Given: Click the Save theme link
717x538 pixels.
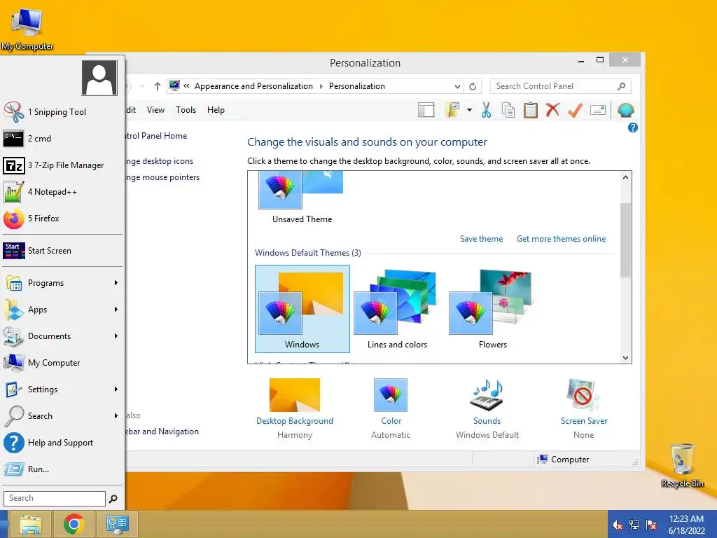Looking at the screenshot, I should click(481, 239).
